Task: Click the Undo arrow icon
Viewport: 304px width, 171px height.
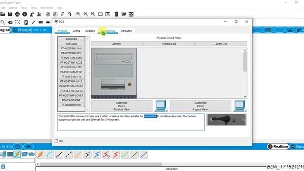Action: 62,14
